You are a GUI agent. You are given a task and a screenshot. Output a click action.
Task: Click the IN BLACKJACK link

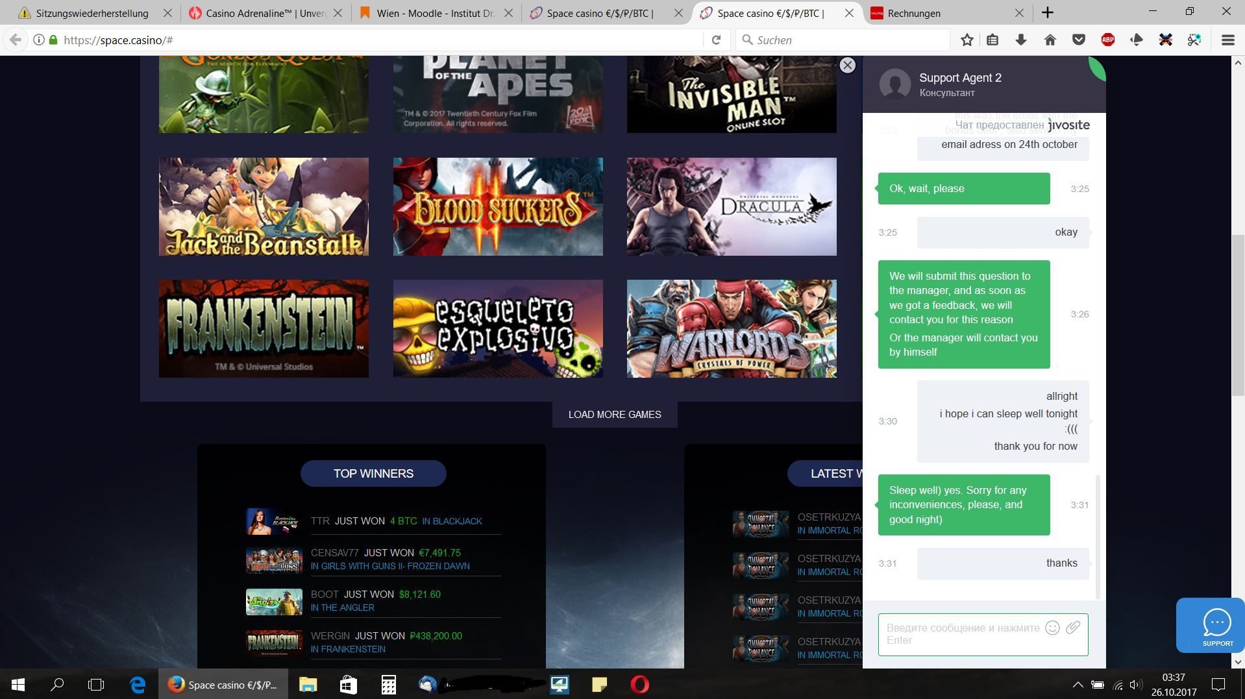pos(452,521)
